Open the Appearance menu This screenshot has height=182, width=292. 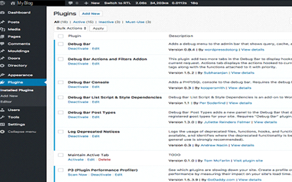(x=20, y=75)
